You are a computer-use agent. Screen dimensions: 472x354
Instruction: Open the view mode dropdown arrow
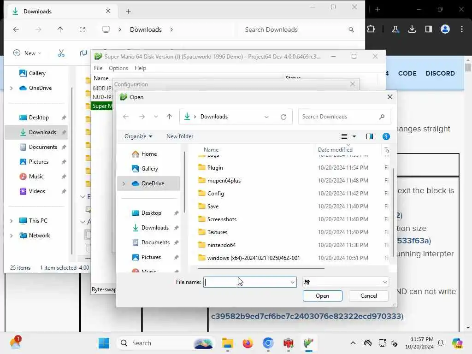pyautogui.click(x=354, y=136)
